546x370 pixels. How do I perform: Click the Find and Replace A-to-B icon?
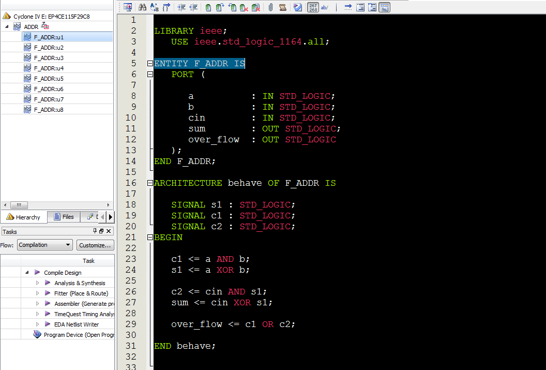coord(155,7)
